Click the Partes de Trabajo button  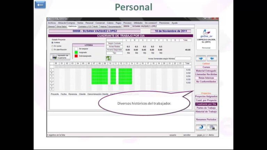coord(206,108)
